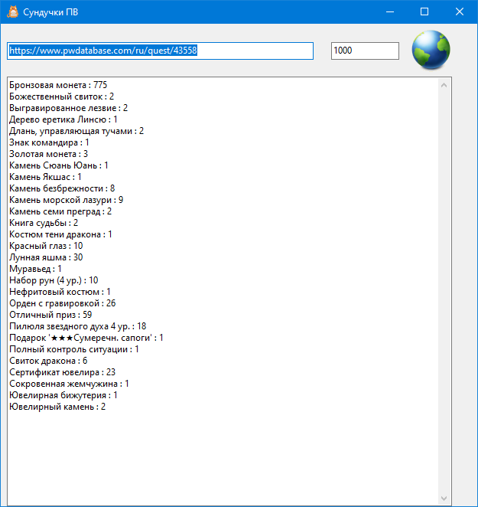Close the Сундучки ПВ window
The height and width of the screenshot is (507, 478).
coord(460,11)
